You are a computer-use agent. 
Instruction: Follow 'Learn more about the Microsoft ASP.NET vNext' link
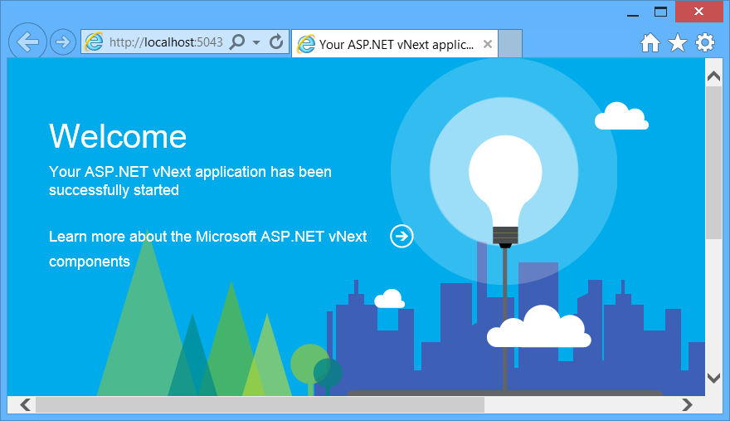[207, 237]
